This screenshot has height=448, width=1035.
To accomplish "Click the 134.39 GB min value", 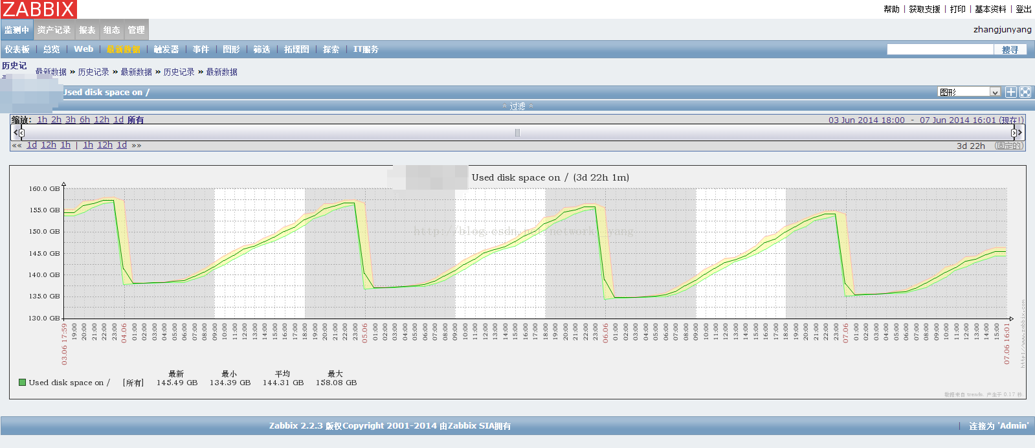I will click(x=230, y=383).
